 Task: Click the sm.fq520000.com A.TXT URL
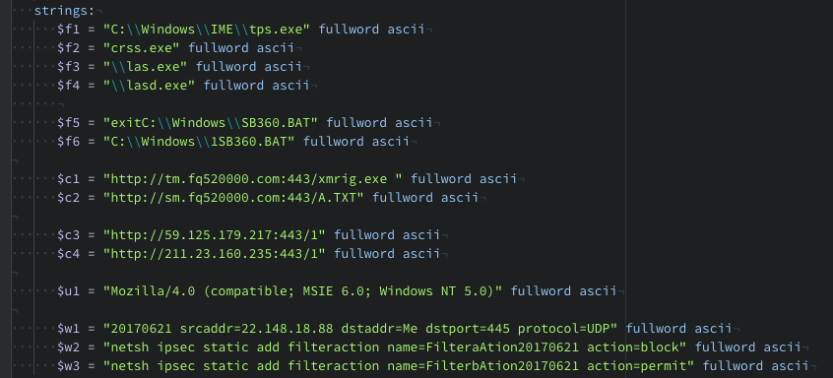[233, 198]
